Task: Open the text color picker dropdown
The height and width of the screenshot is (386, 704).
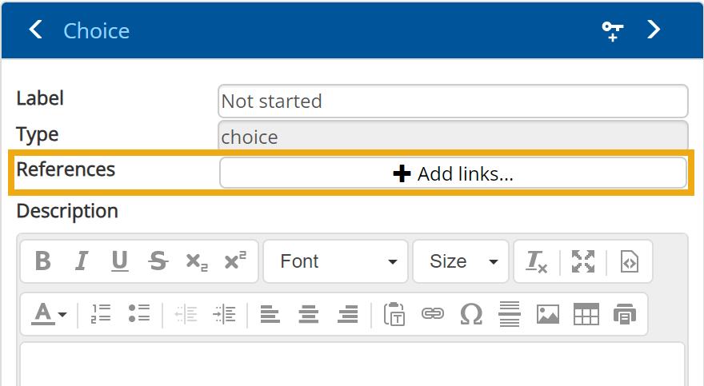Action: click(49, 314)
